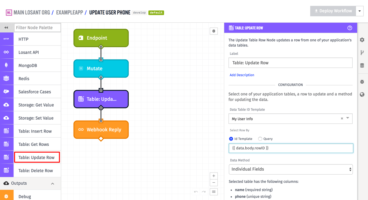Screen dimensions: 368x200
Task: Redo the last canvas change
Action: (204, 192)
